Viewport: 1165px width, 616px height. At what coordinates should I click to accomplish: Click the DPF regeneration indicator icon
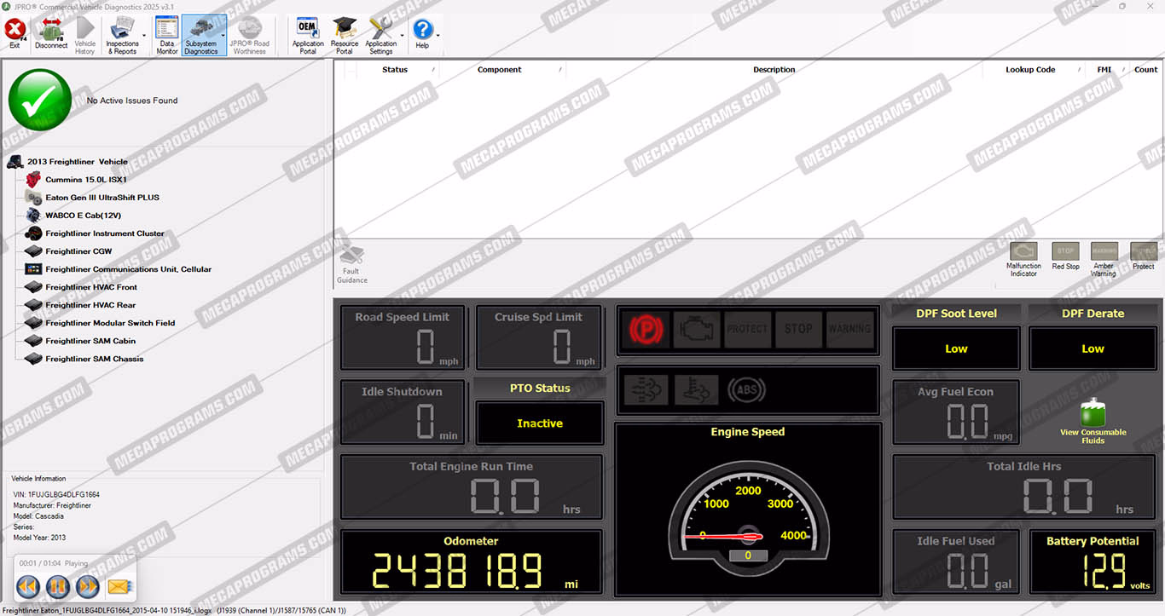coord(646,390)
